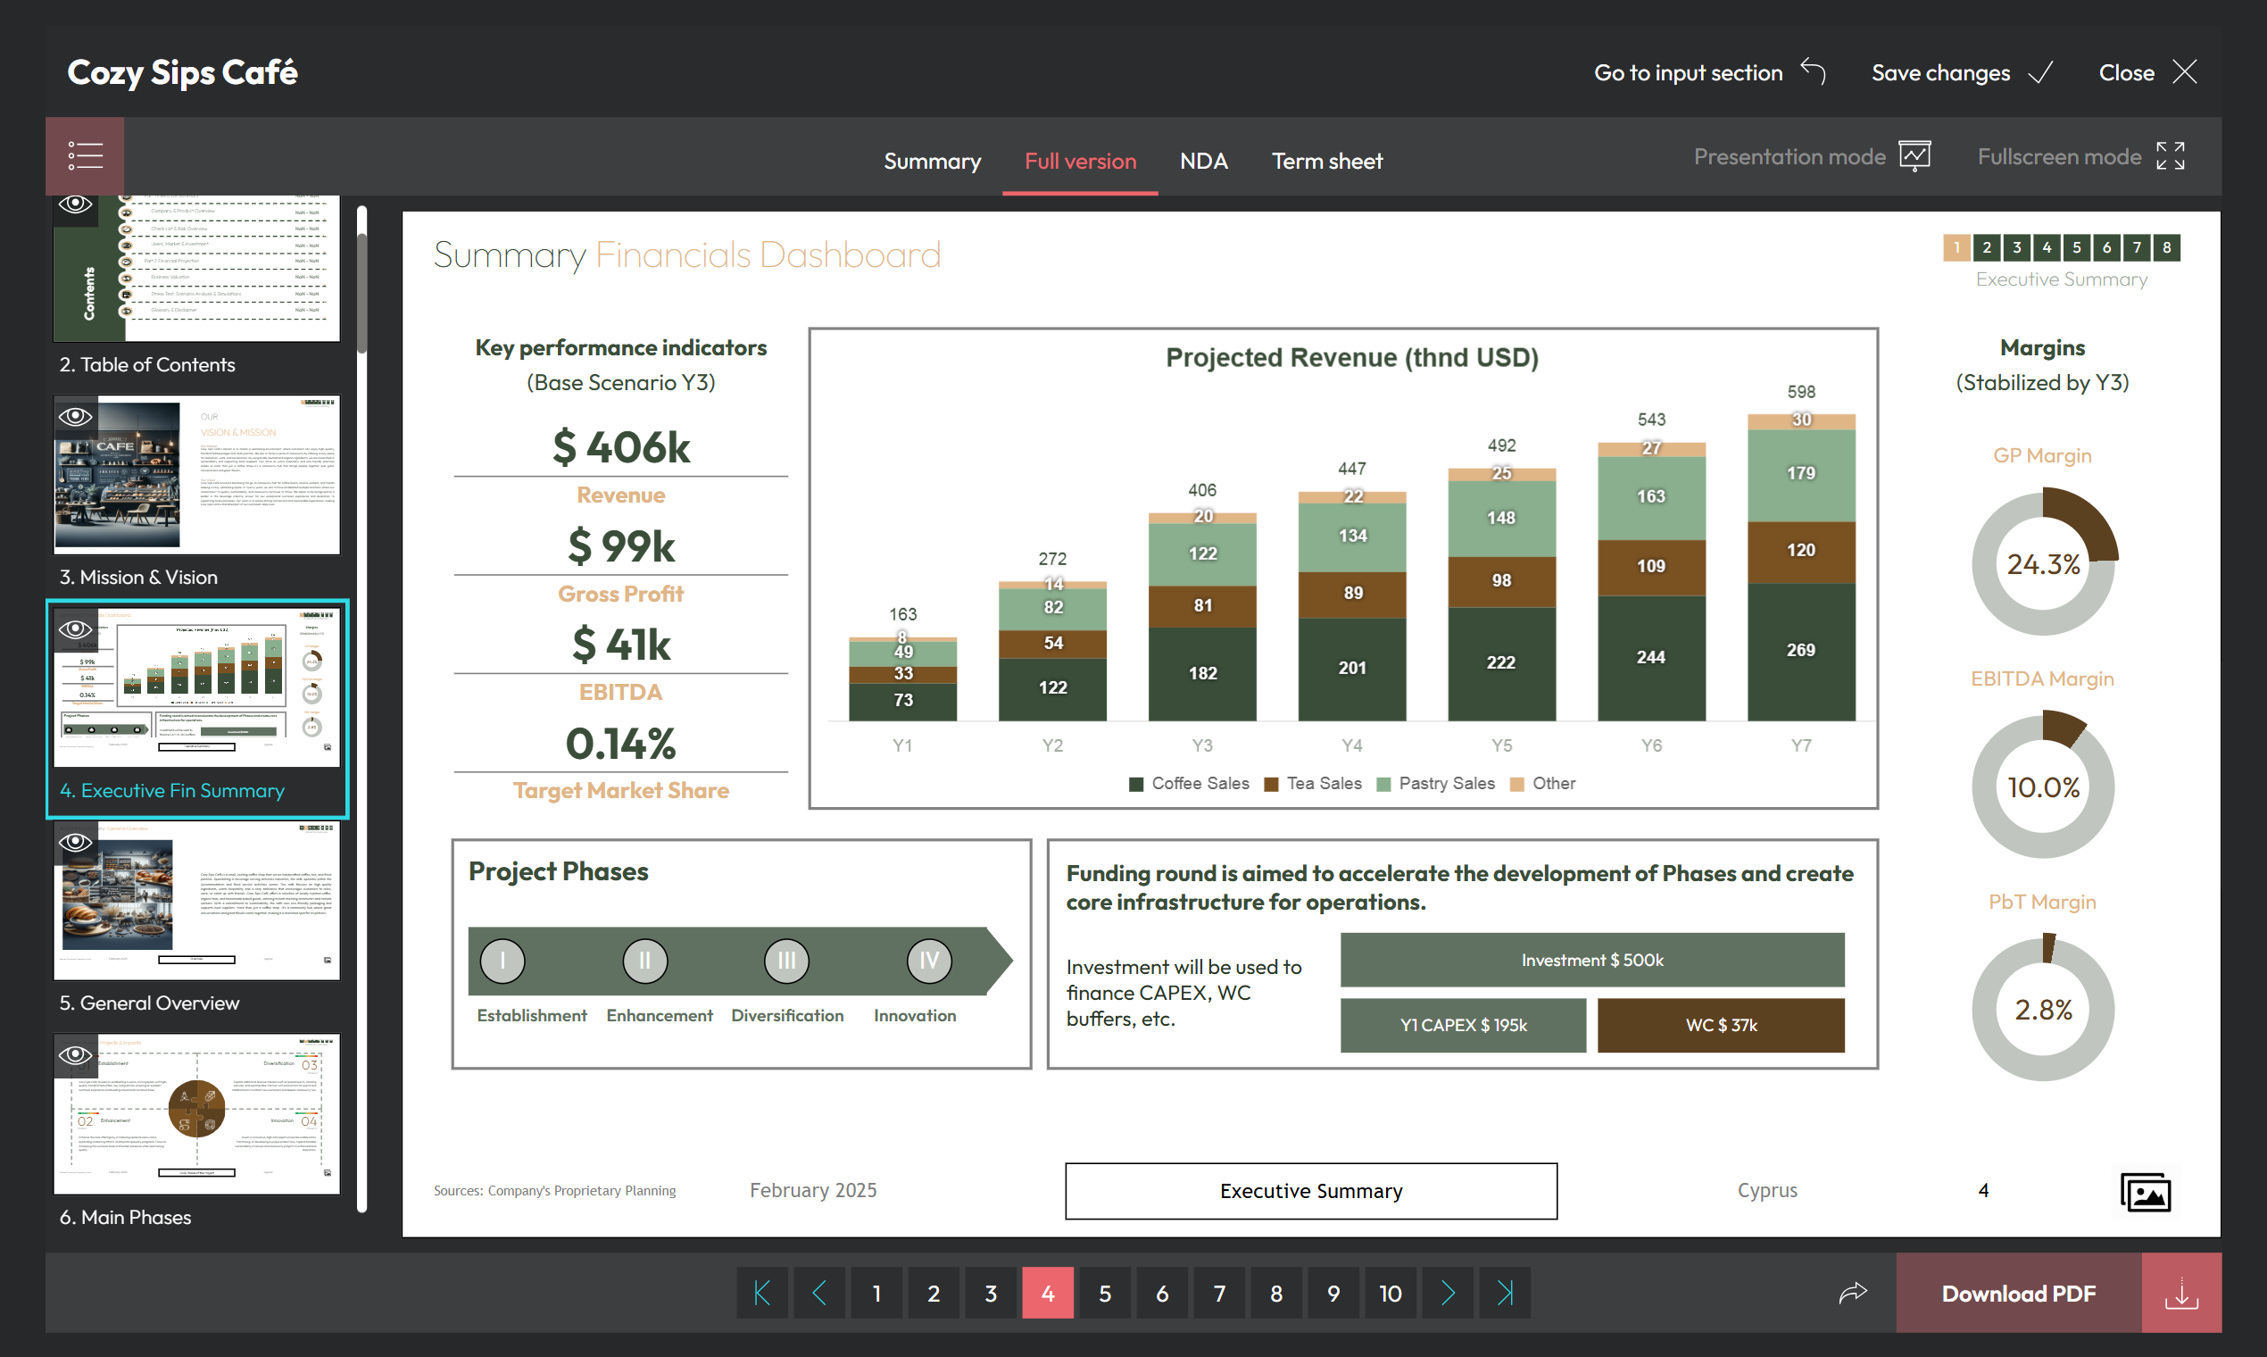
Task: Enter Fullscreen mode via expand icon
Action: pyautogui.click(x=2169, y=156)
